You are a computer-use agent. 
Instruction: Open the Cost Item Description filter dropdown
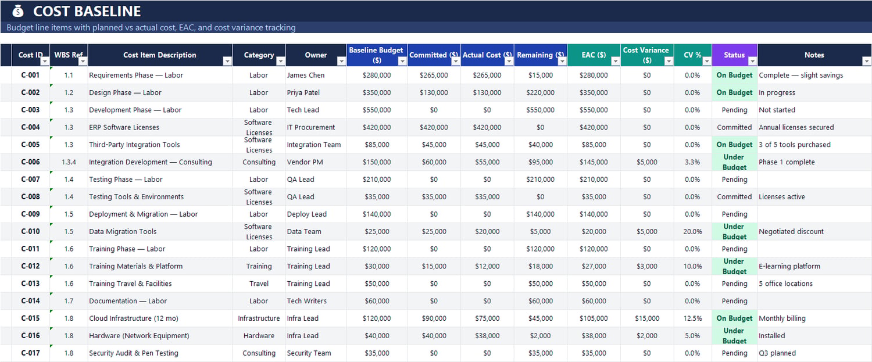pos(227,61)
